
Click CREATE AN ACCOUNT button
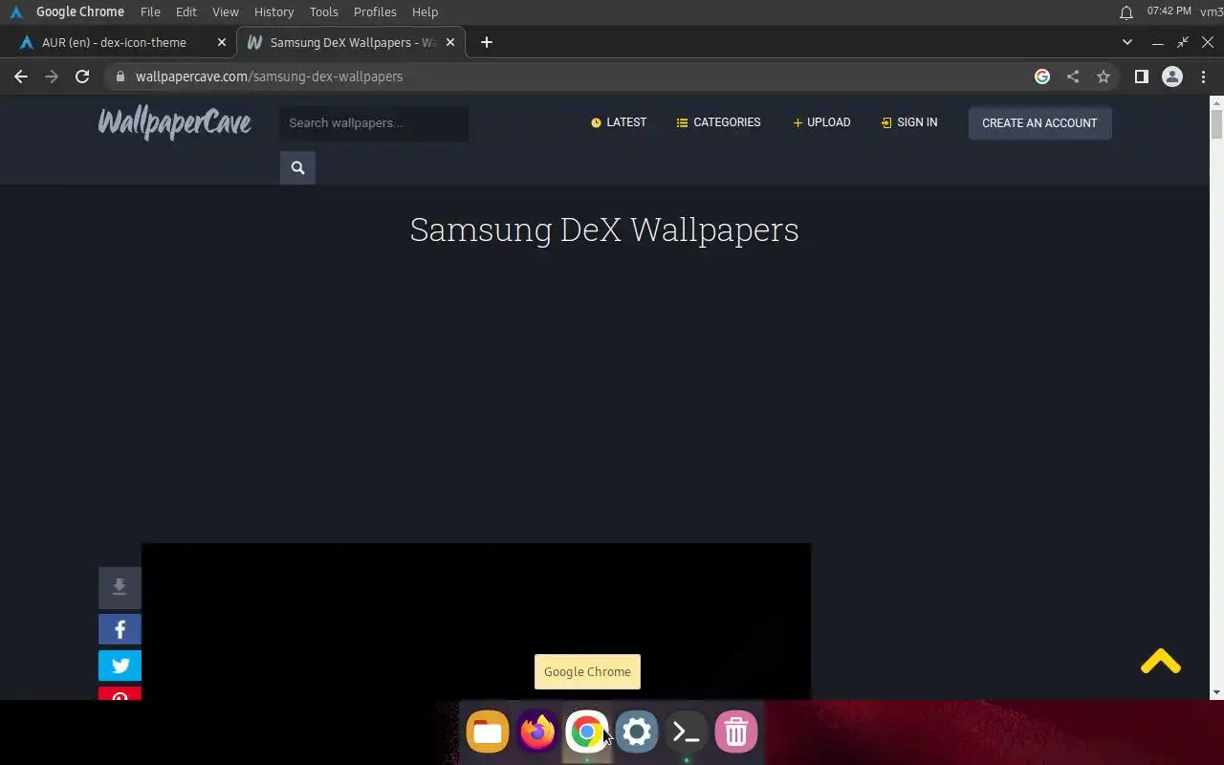pyautogui.click(x=1039, y=122)
